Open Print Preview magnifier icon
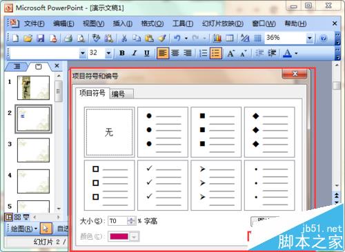This screenshot has height=252, width=345. 81,39
